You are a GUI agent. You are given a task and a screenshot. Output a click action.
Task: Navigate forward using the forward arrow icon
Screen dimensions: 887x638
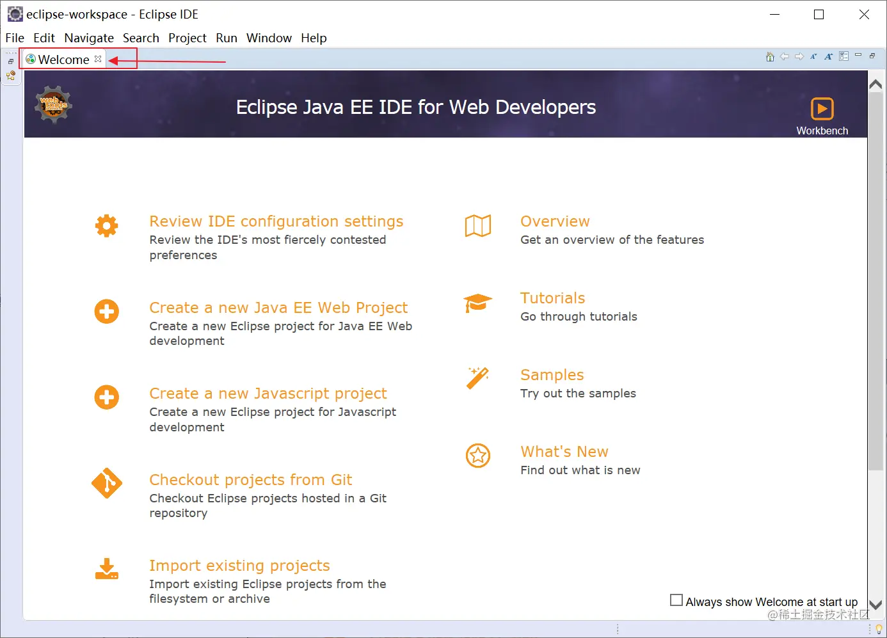point(799,56)
